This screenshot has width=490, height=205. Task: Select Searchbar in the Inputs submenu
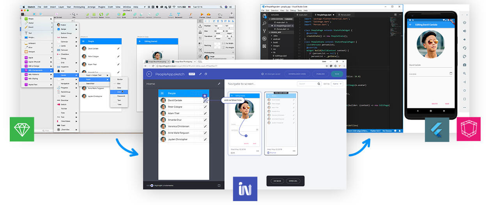(95, 83)
